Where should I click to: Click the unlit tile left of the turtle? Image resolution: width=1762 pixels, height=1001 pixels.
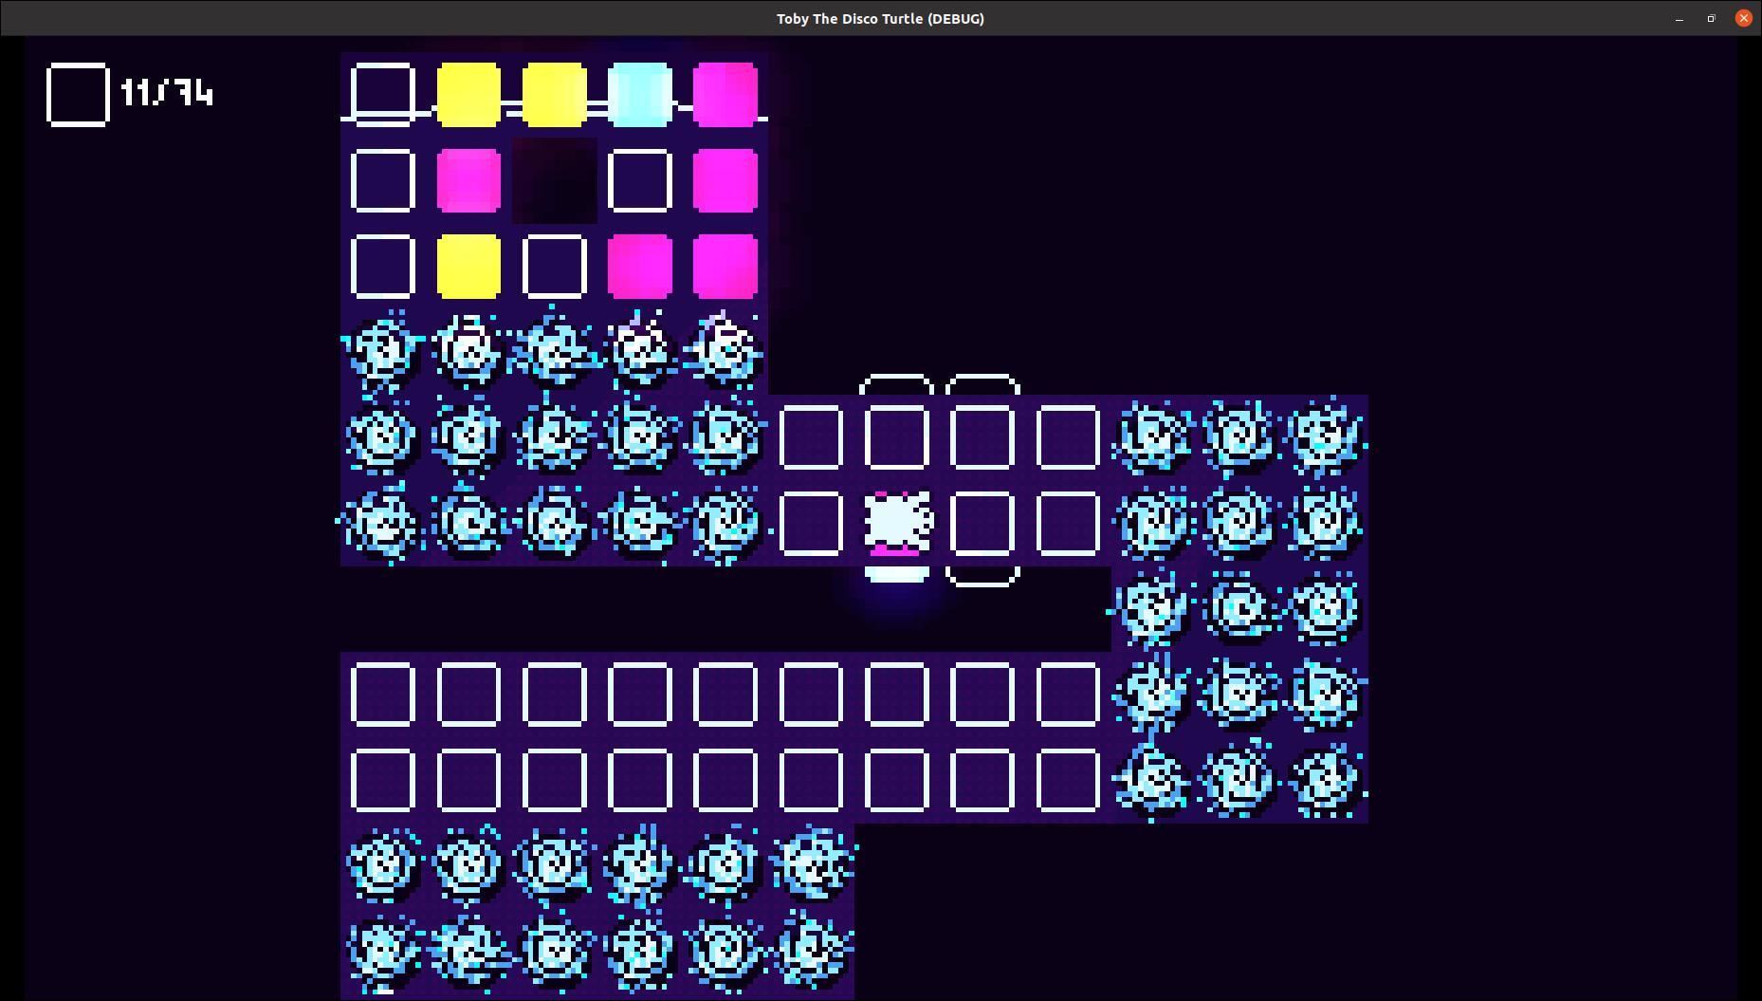point(811,523)
